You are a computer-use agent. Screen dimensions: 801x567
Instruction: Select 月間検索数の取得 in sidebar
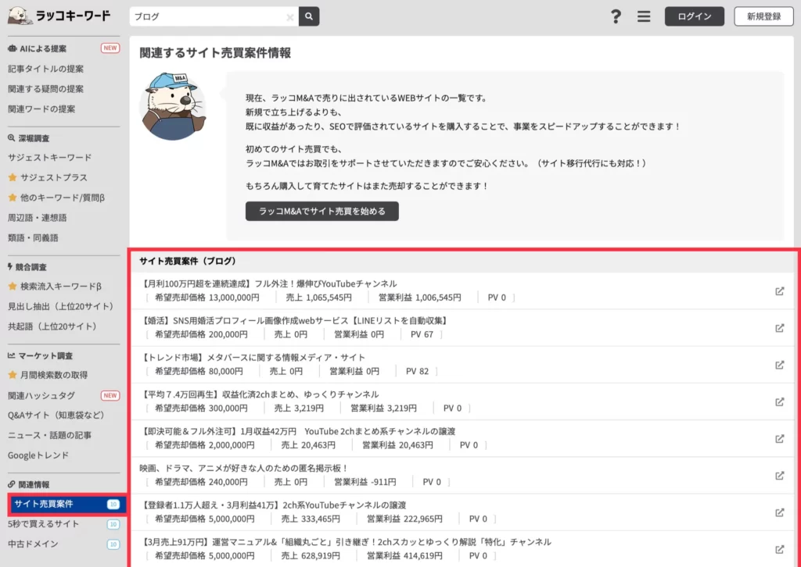coord(48,376)
